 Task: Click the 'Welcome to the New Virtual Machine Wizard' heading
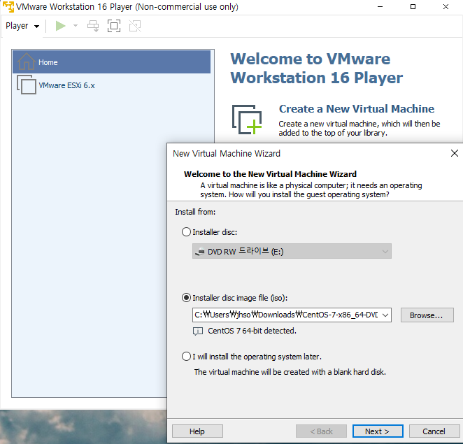pyautogui.click(x=270, y=174)
